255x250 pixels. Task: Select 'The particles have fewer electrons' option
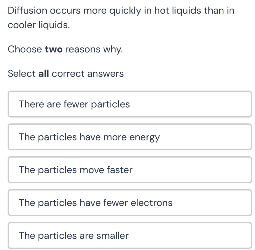[129, 202]
